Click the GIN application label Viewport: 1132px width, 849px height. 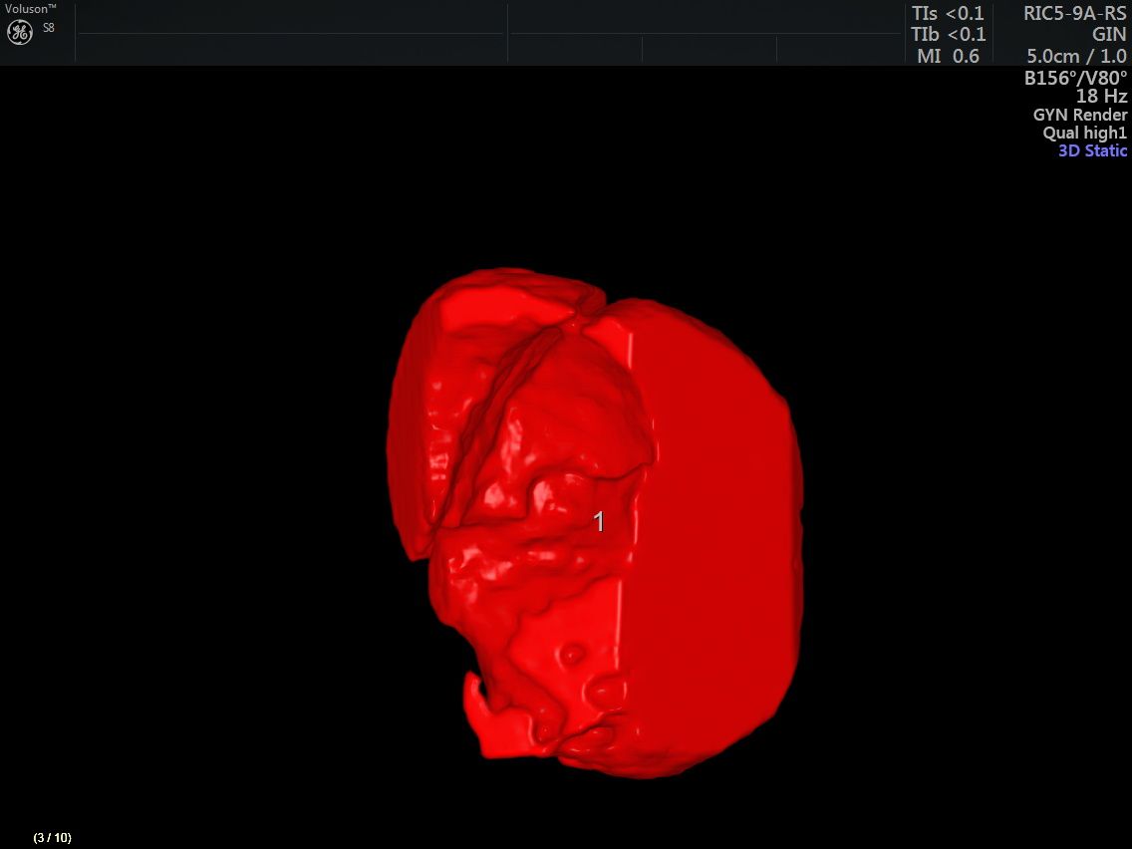1108,35
